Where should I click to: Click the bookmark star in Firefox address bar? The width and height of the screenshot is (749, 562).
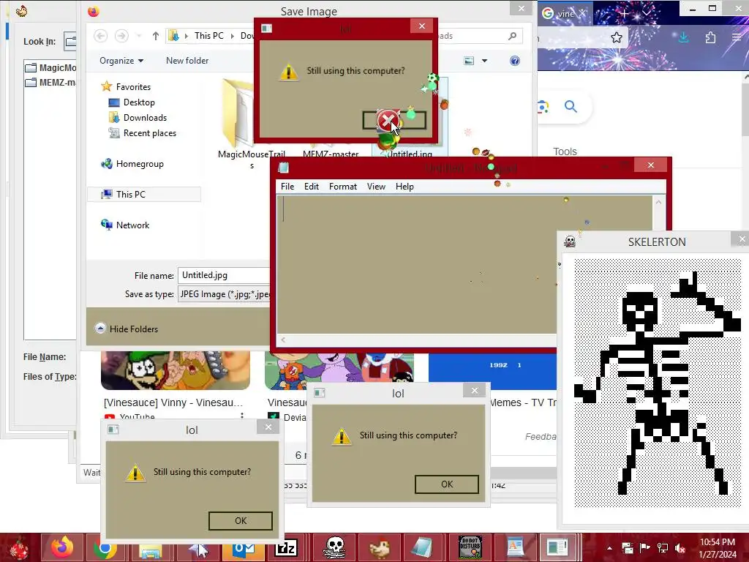[x=616, y=37]
